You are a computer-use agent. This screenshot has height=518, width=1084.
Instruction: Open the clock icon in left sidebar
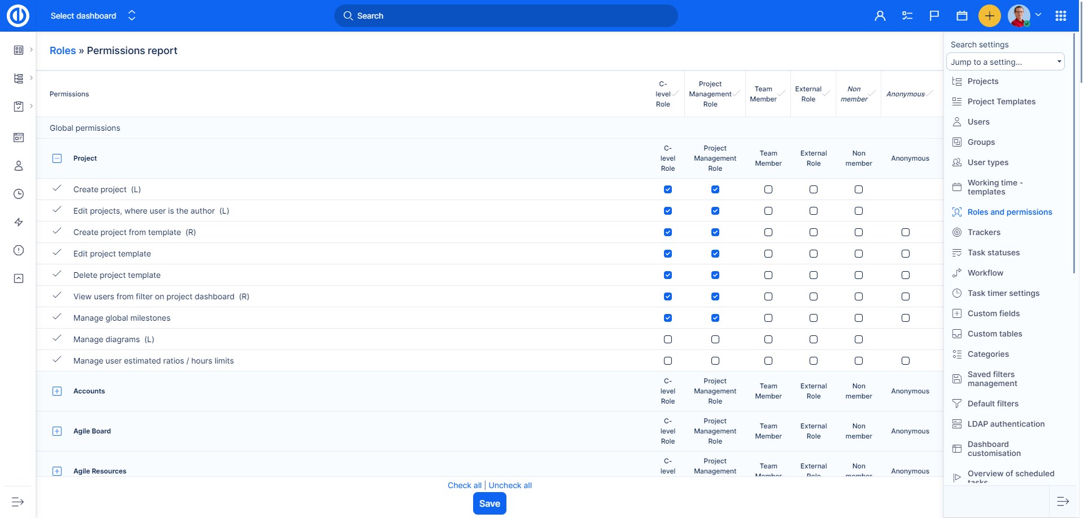click(19, 194)
